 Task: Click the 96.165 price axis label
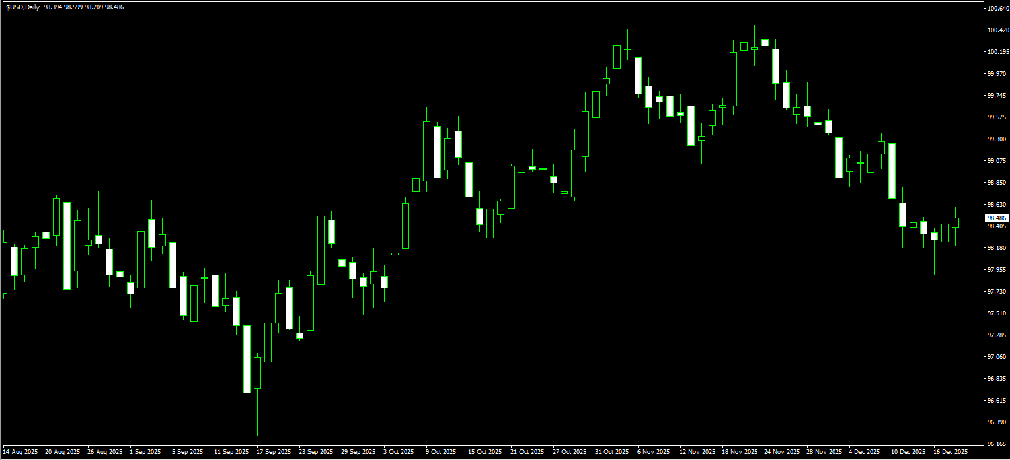click(x=997, y=444)
